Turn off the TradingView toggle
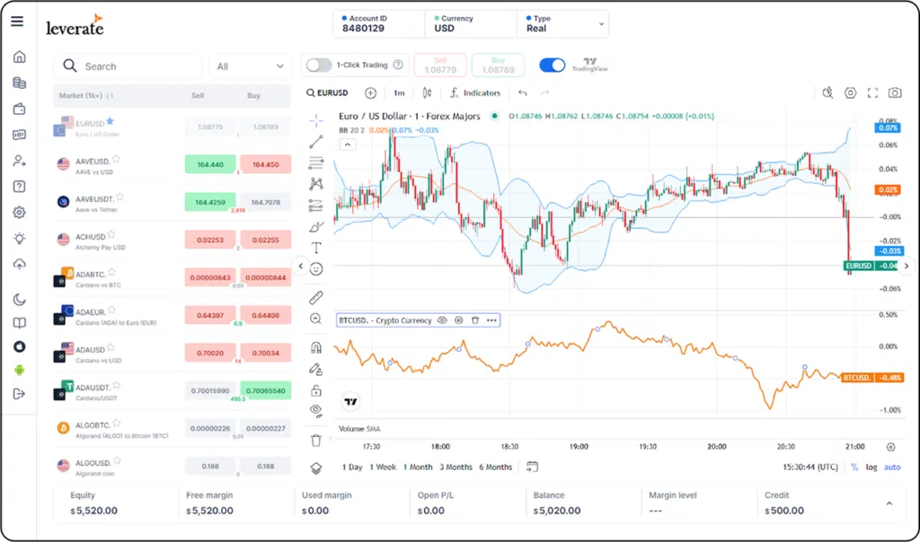920x542 pixels. pos(553,65)
